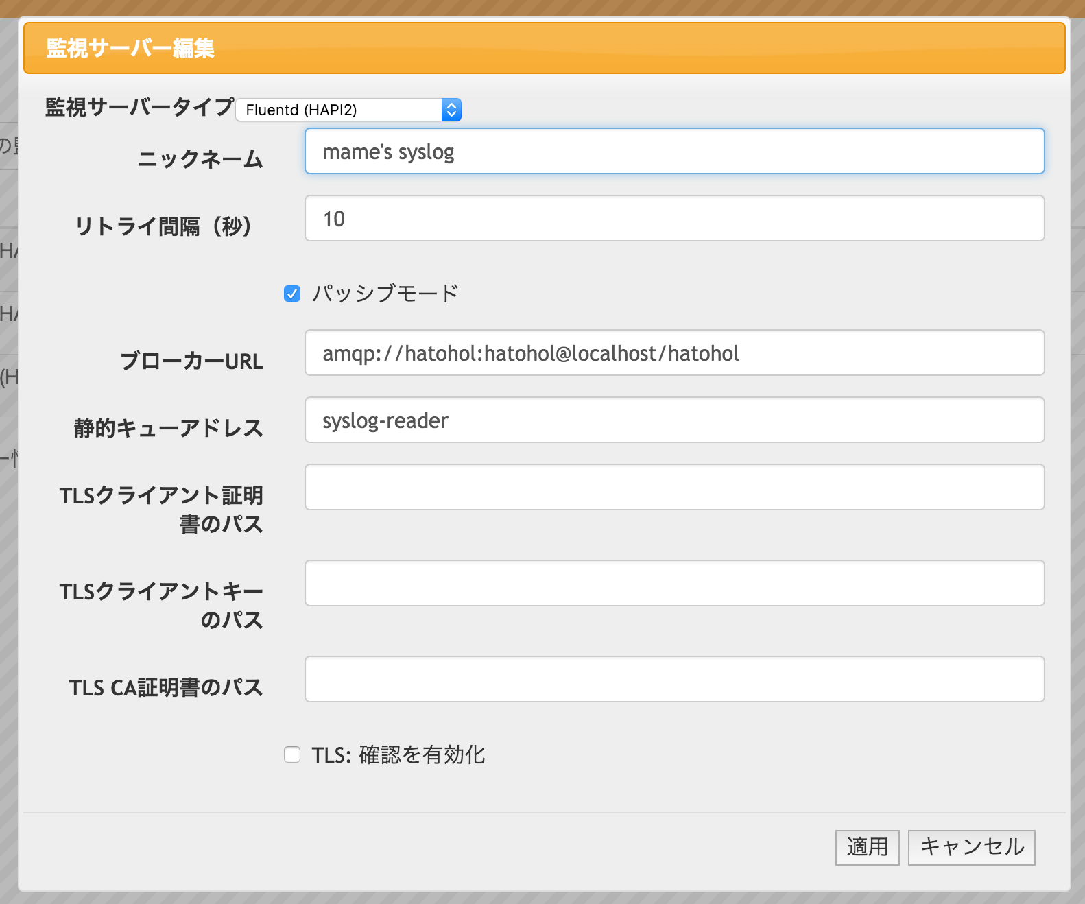Click the ブローカーURL field label

coord(192,361)
